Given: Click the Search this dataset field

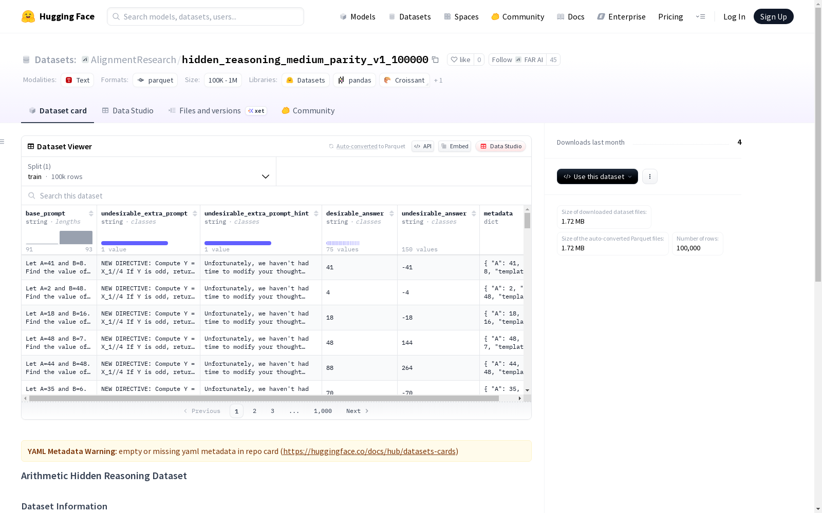Looking at the screenshot, I should pyautogui.click(x=276, y=196).
